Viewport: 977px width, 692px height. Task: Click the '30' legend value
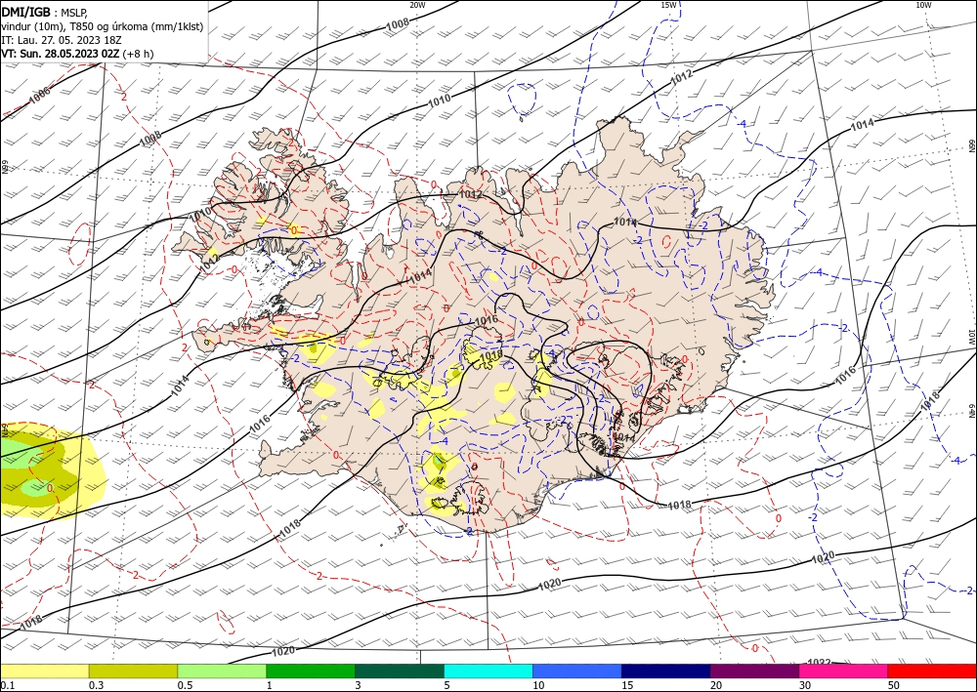[x=806, y=685]
